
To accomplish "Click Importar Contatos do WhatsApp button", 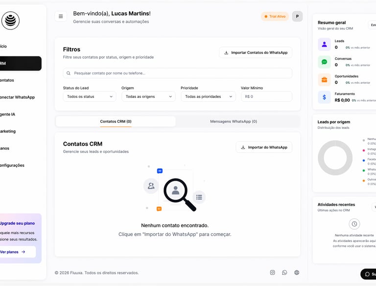I will pyautogui.click(x=256, y=52).
